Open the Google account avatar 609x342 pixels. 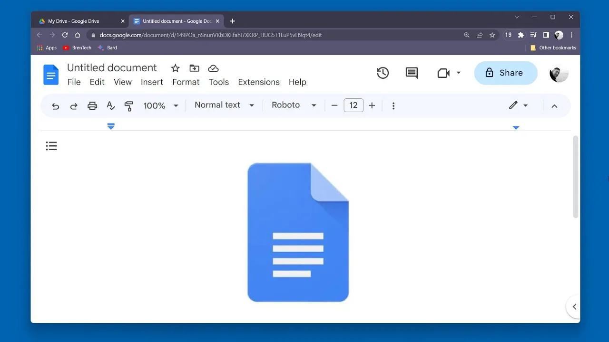point(559,73)
